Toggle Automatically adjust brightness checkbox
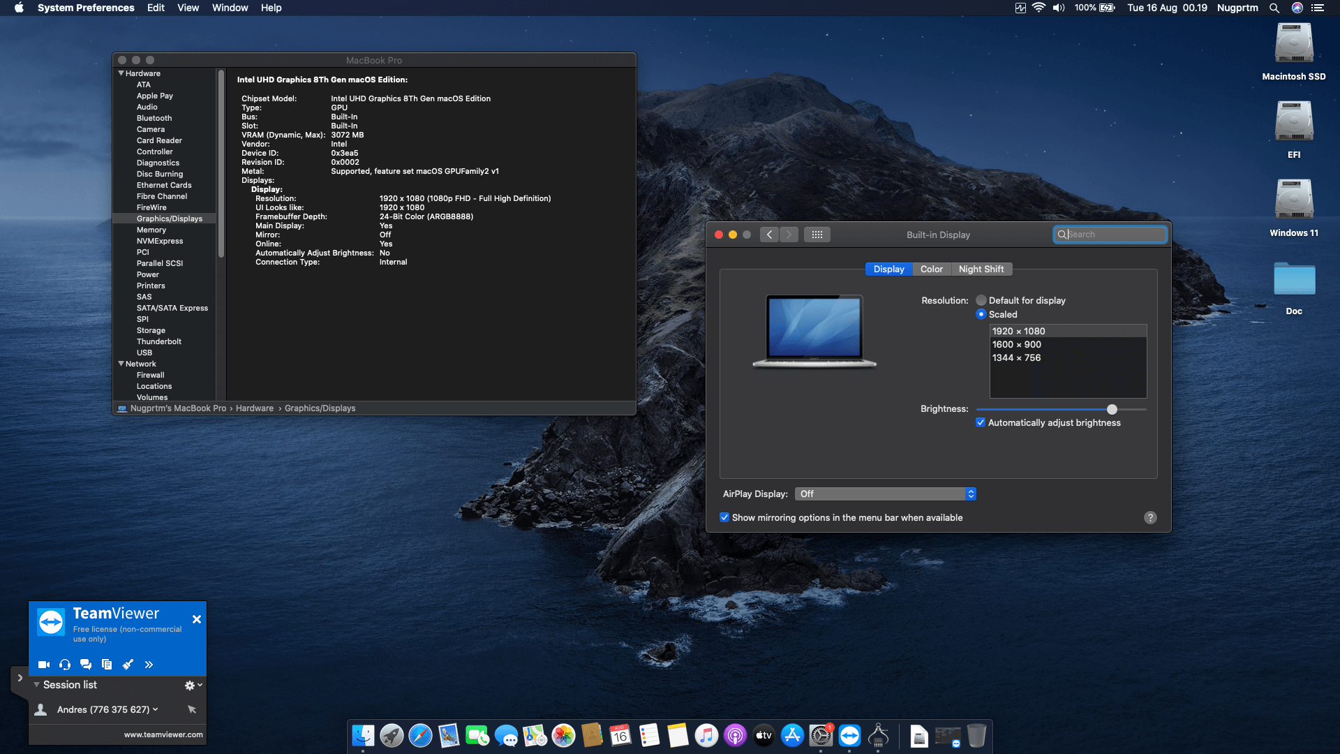 (981, 422)
